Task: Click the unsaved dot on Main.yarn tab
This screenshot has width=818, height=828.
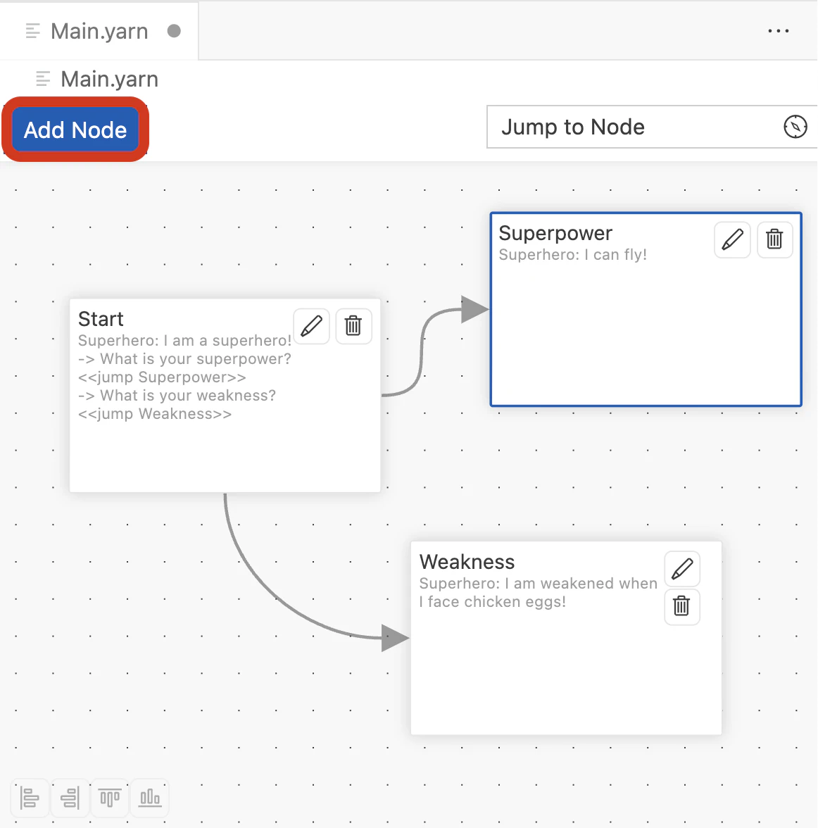Action: pyautogui.click(x=174, y=31)
